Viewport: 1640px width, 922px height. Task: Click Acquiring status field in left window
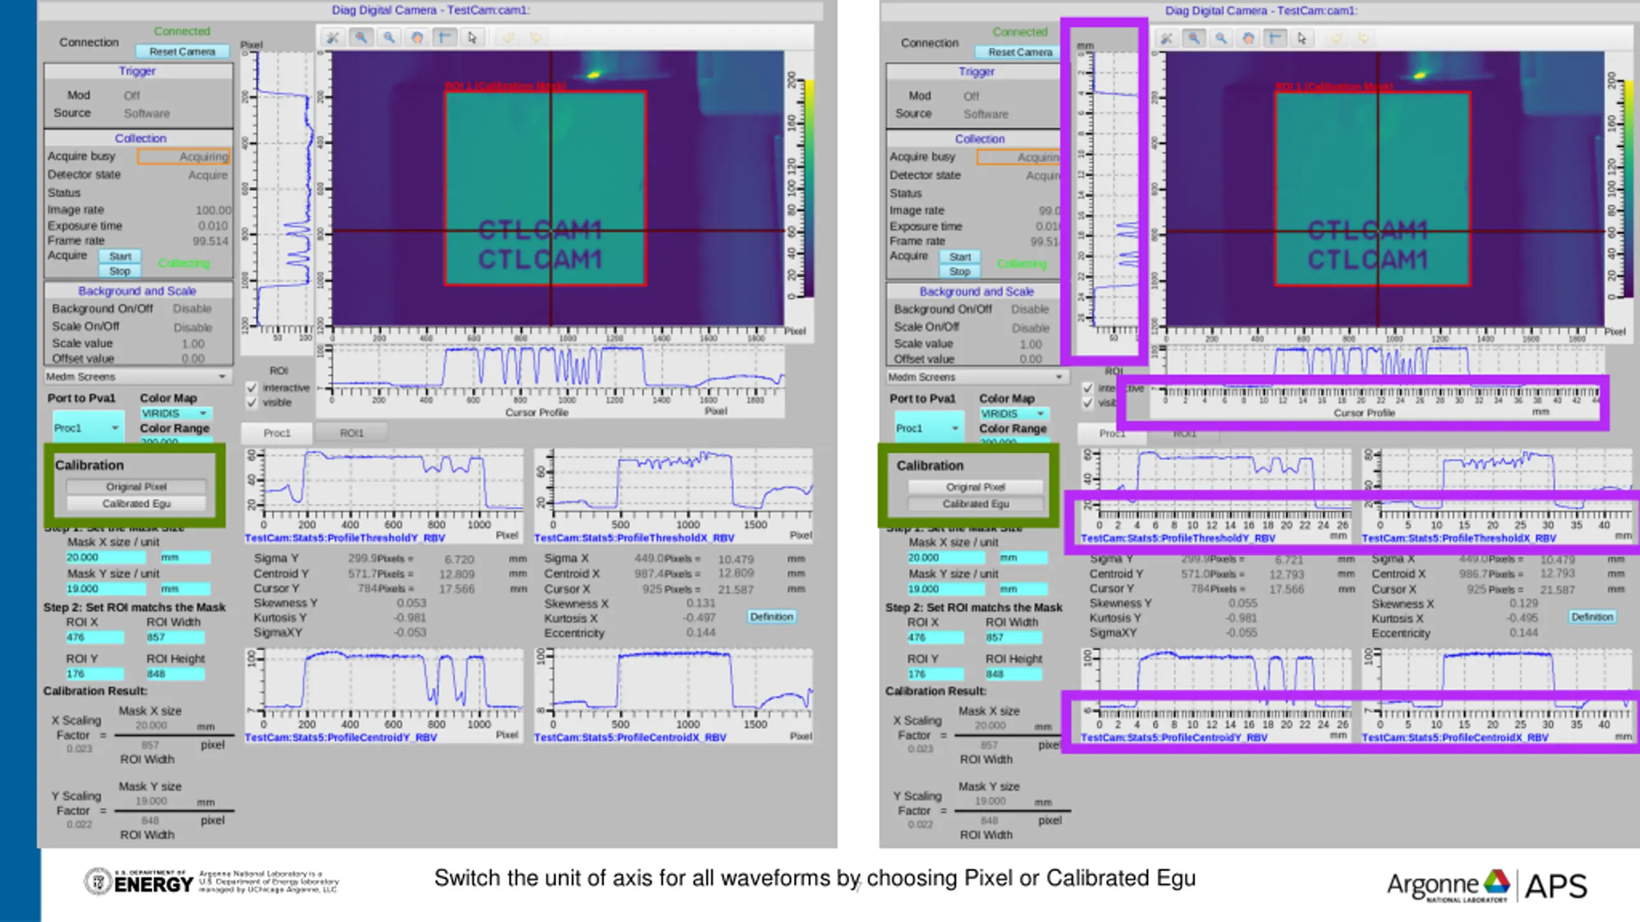pyautogui.click(x=183, y=157)
